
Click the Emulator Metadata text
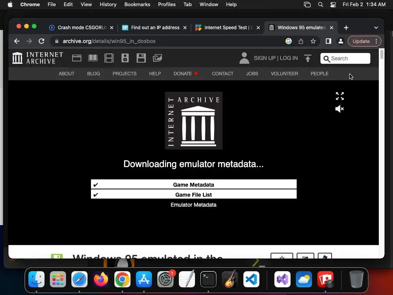click(x=193, y=205)
